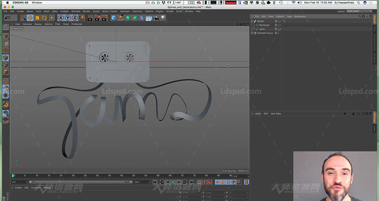
Task: Click the Floor environment icon
Action: point(149,17)
